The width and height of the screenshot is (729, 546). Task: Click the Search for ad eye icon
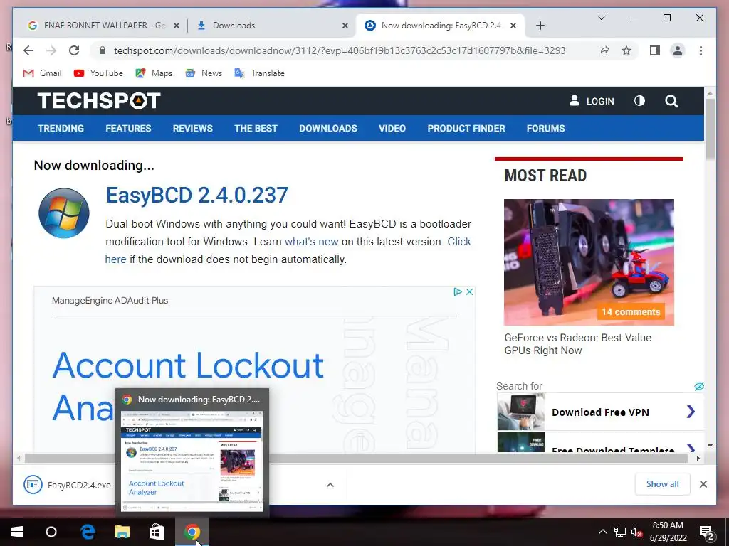tap(699, 386)
